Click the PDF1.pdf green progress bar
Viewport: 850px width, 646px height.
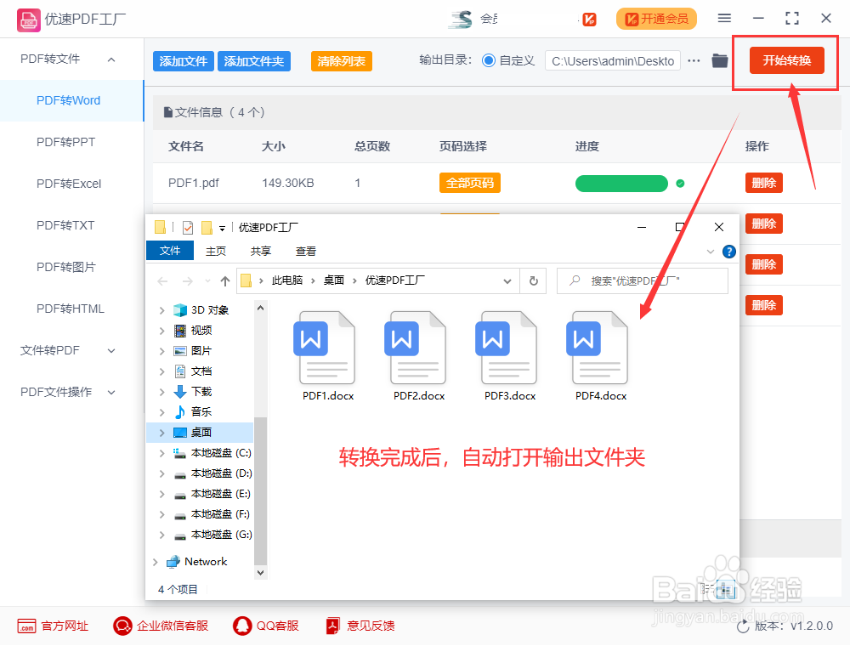click(621, 184)
